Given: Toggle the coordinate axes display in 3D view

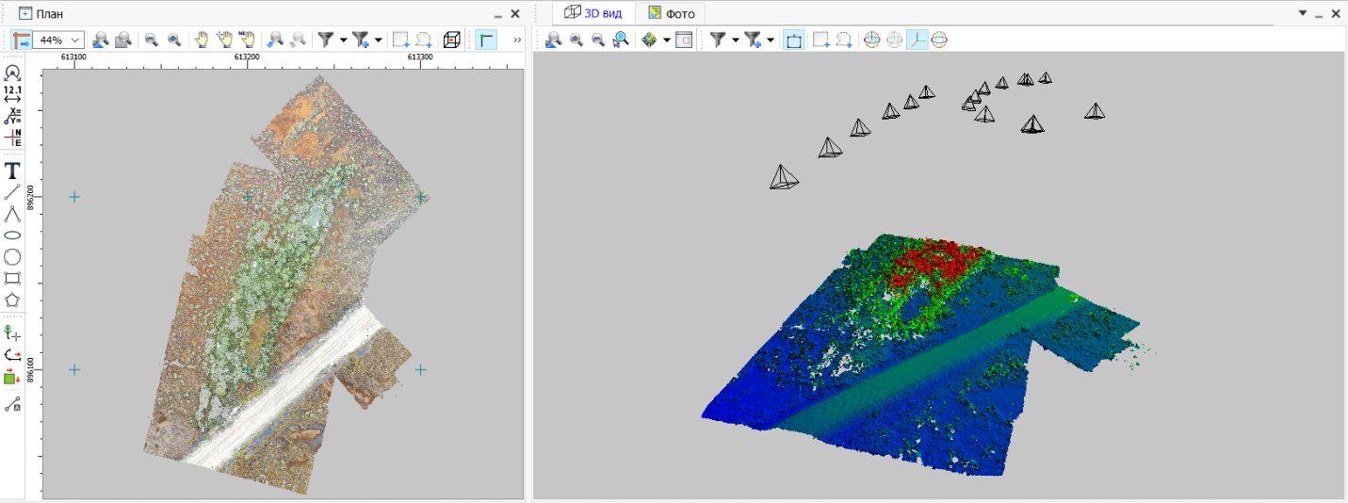Looking at the screenshot, I should tap(917, 40).
